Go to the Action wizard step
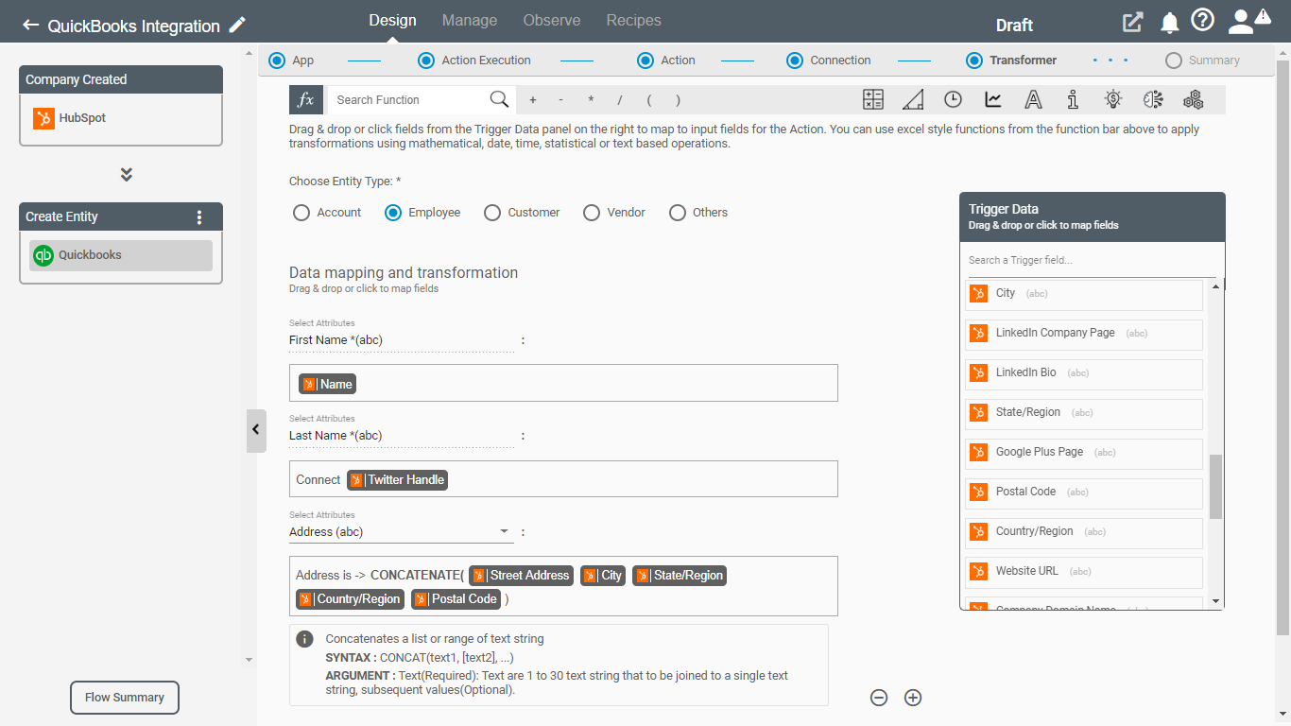Viewport: 1291px width, 726px height. coord(666,60)
